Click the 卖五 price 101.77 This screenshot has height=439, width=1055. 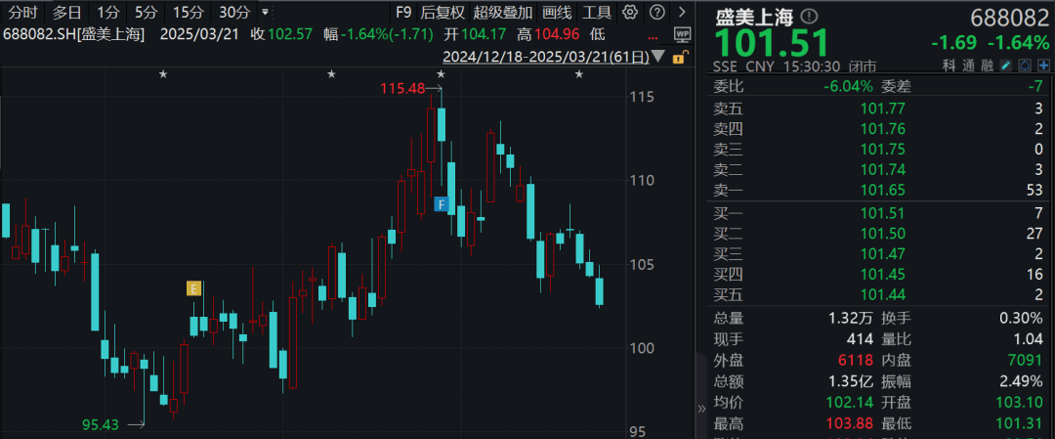coord(883,109)
